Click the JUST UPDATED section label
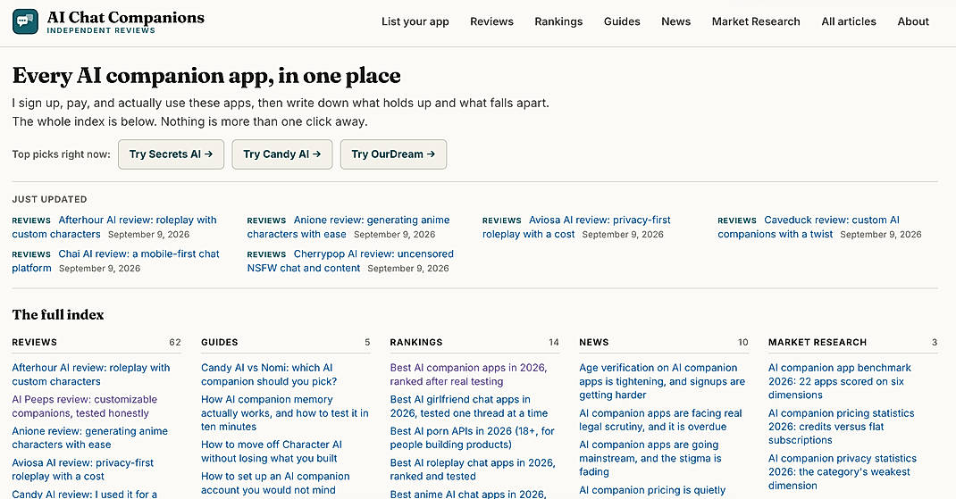The width and height of the screenshot is (956, 499). click(49, 199)
